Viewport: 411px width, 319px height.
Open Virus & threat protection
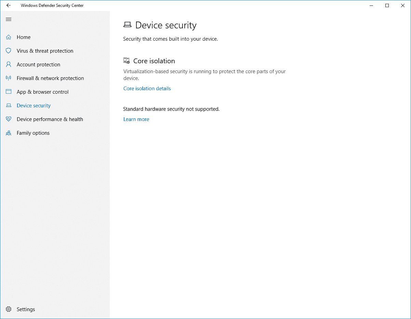point(45,51)
